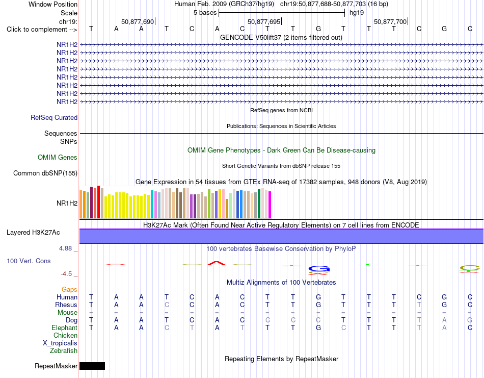Click 'Short Genetic Variants from dbSNP' title
The width and height of the screenshot is (484, 378).
coord(281,166)
